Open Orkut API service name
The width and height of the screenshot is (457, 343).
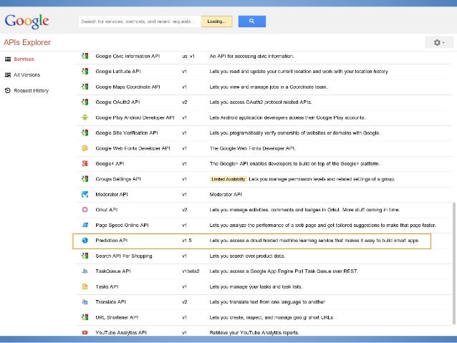tap(107, 210)
